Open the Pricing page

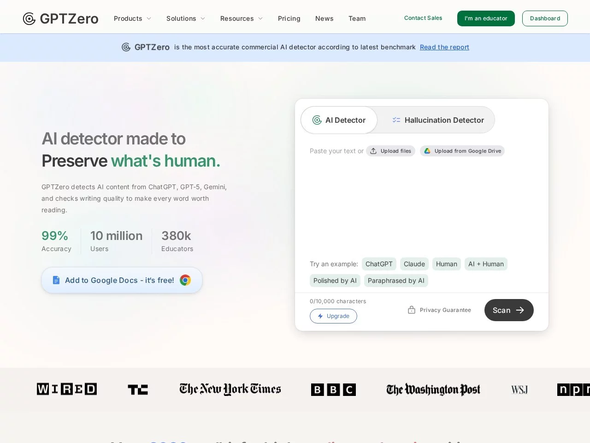pyautogui.click(x=289, y=18)
